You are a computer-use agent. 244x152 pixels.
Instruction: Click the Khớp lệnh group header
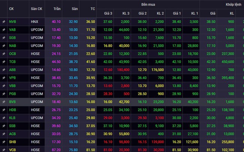pyautogui.click(x=233, y=4)
